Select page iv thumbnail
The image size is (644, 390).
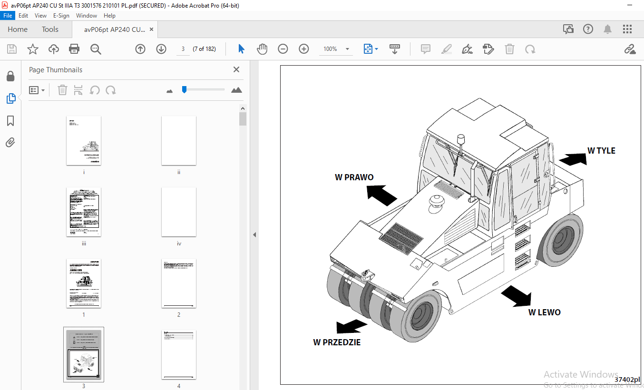[179, 212]
